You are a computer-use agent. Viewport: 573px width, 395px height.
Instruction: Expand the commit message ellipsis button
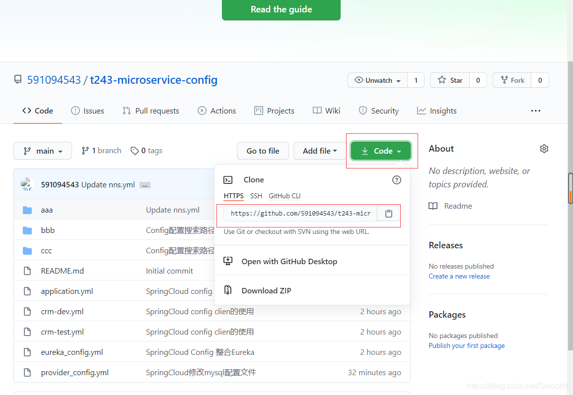[x=145, y=185]
